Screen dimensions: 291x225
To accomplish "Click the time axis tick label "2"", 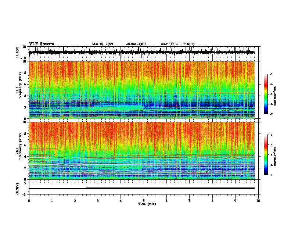I will [75, 201].
